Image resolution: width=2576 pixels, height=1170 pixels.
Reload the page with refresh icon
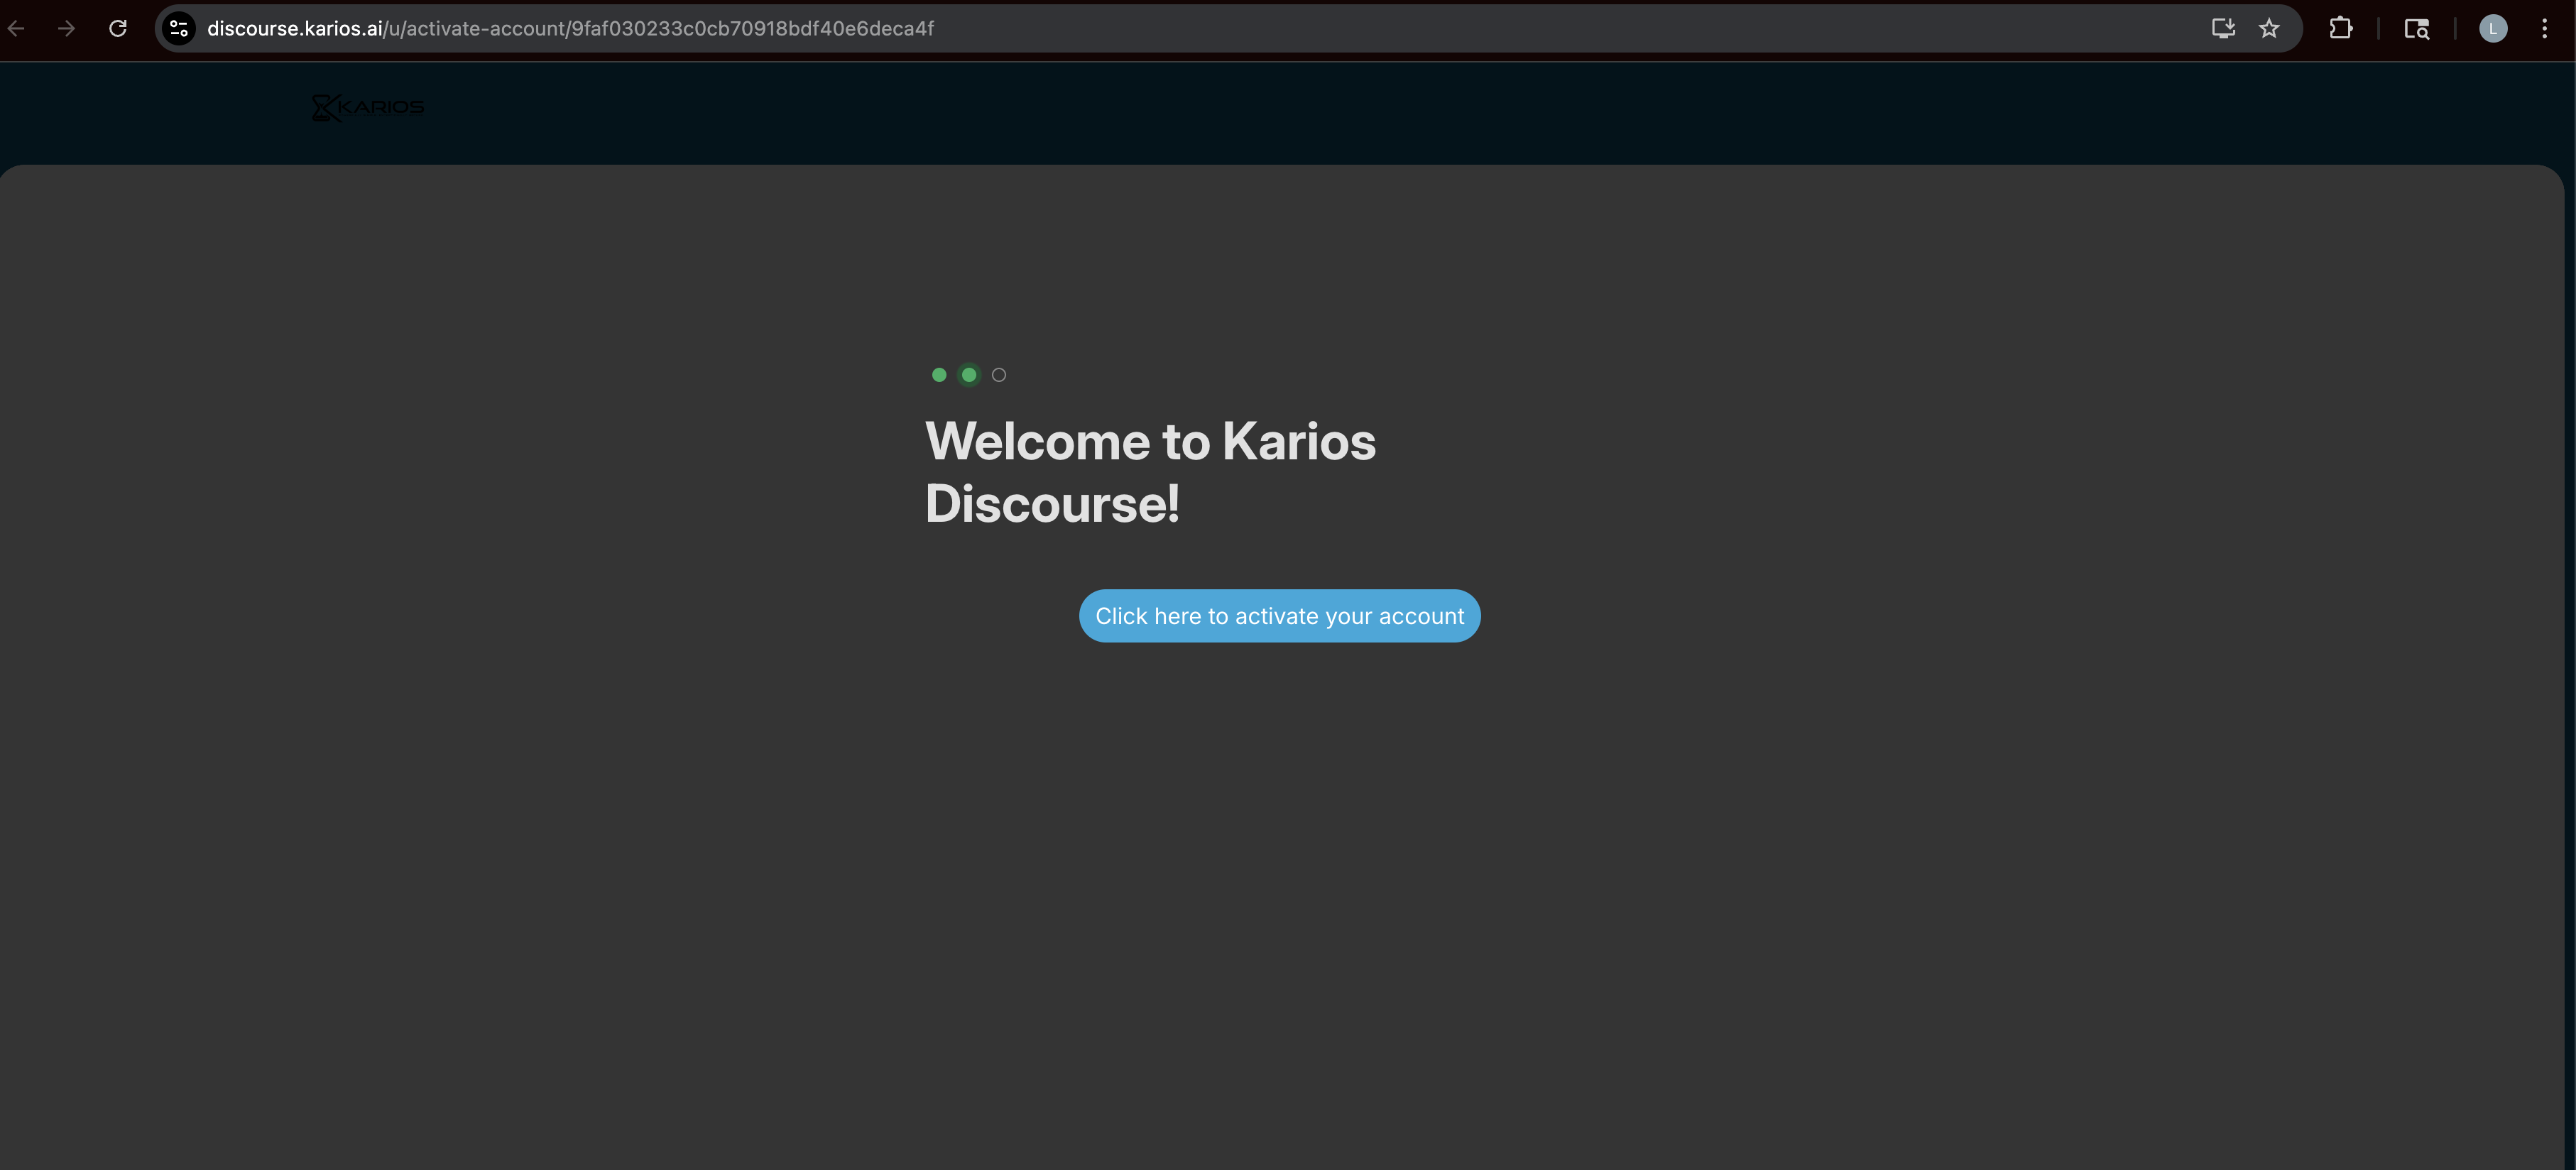tap(118, 28)
